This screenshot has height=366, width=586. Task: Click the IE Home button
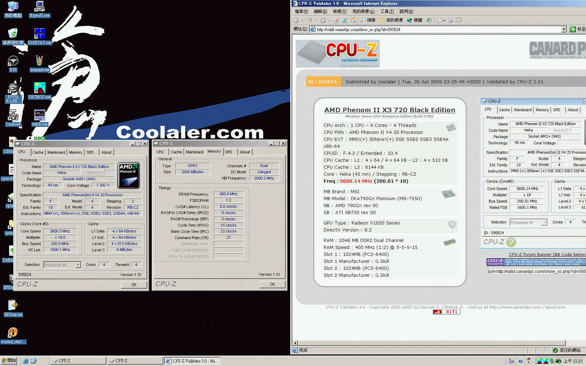353,20
